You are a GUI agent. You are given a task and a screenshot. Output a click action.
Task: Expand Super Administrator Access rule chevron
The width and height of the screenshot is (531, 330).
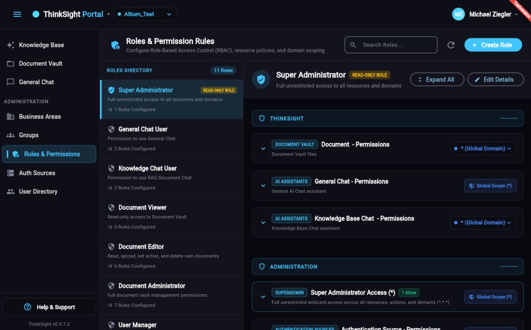(x=263, y=297)
